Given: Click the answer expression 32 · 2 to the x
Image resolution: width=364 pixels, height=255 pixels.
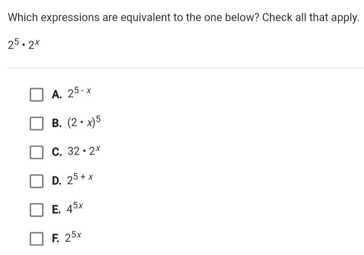Looking at the screenshot, I should (84, 151).
